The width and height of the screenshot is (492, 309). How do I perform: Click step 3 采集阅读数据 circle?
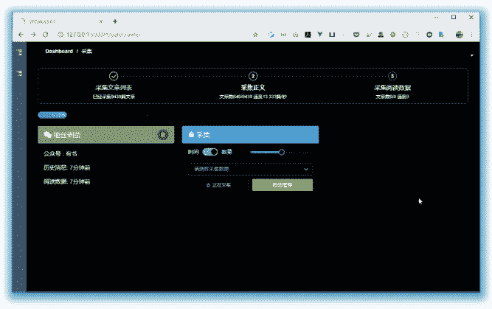(x=392, y=76)
